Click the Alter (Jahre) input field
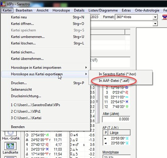 [x=116, y=119]
